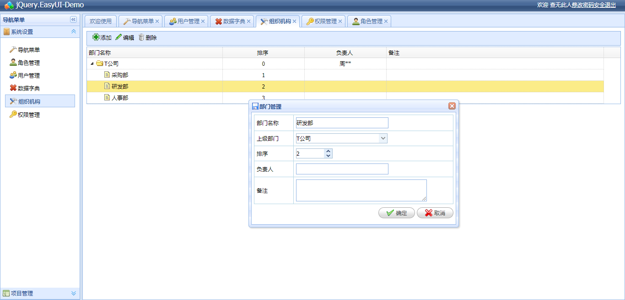Viewport: 625px width, 300px height.
Task: Click the 负责人 input field
Action: (x=342, y=169)
